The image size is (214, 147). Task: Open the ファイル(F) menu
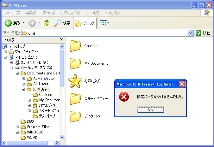point(12,13)
